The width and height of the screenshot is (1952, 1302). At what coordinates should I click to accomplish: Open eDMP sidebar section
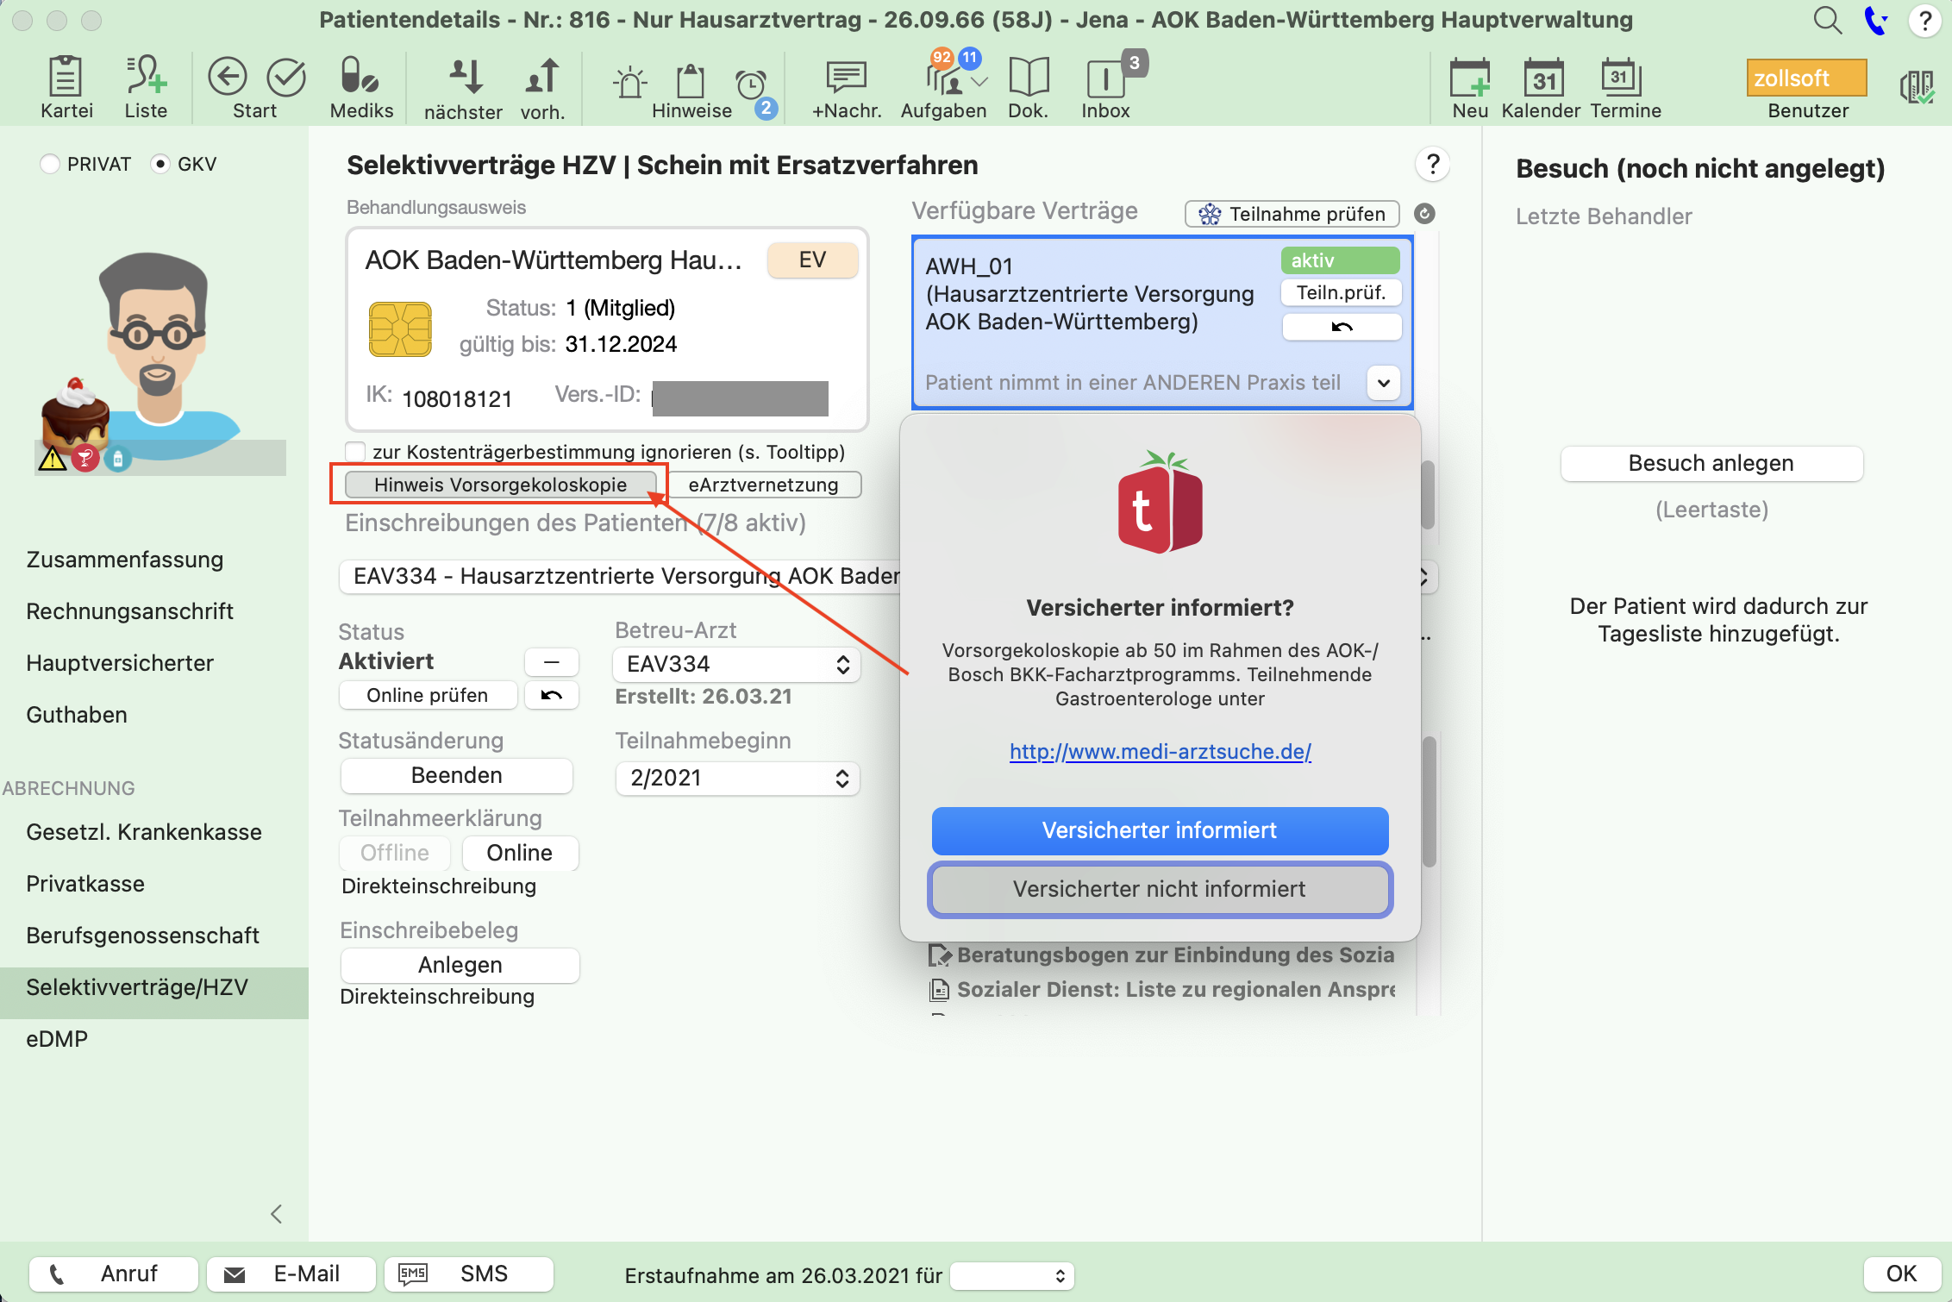(x=57, y=1039)
